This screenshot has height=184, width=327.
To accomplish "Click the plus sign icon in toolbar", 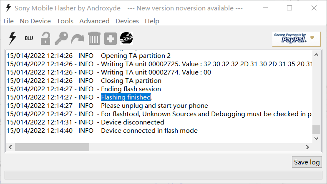I will pyautogui.click(x=111, y=39).
